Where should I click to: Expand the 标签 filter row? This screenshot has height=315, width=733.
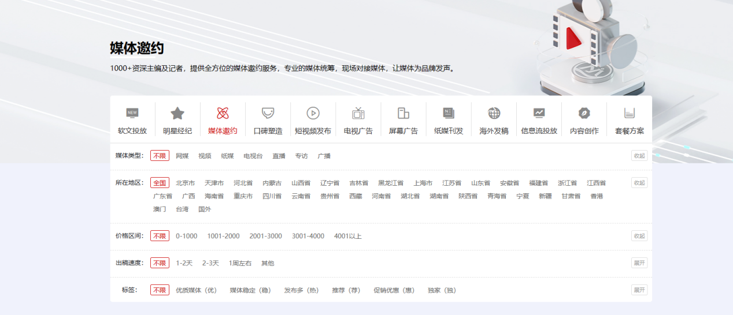(x=639, y=290)
